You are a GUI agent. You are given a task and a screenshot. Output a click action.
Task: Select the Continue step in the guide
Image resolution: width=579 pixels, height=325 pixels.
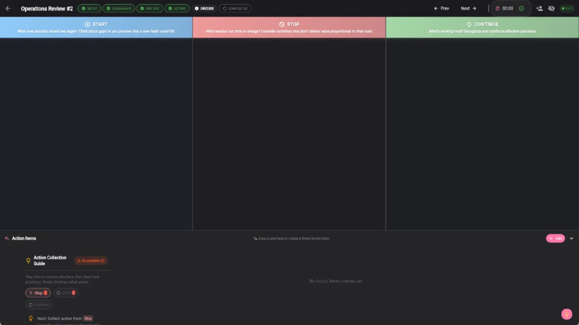pyautogui.click(x=39, y=305)
